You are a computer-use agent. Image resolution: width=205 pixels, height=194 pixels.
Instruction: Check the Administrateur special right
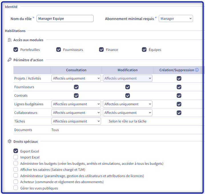pyautogui.click(x=16, y=175)
